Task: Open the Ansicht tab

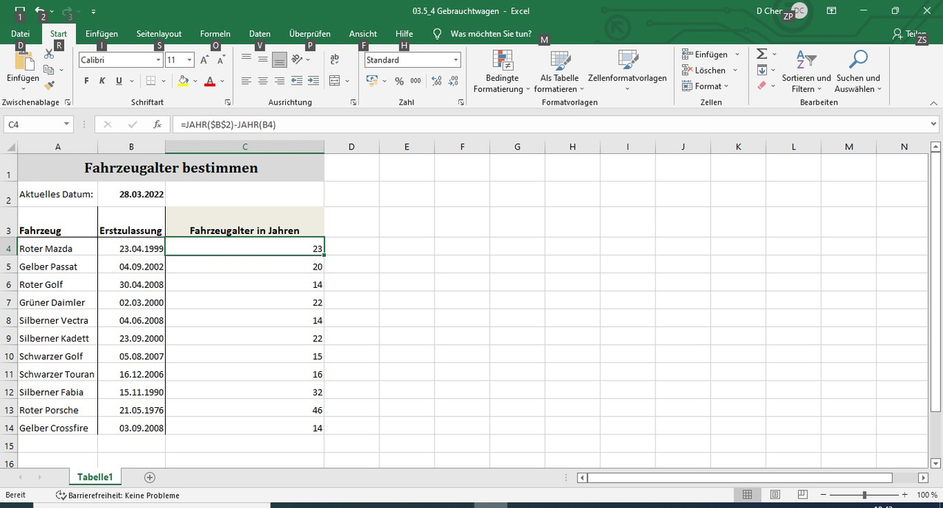Action: click(x=363, y=34)
